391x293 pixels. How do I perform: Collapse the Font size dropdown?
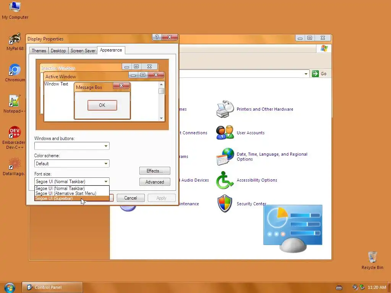click(x=106, y=182)
